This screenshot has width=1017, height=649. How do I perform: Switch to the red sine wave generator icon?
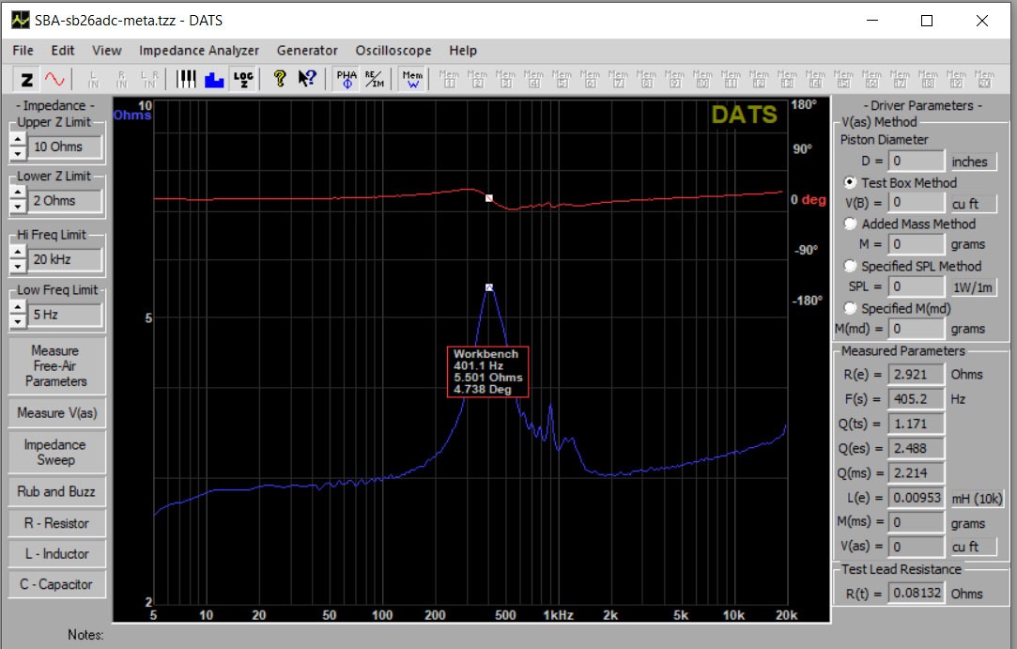[55, 79]
